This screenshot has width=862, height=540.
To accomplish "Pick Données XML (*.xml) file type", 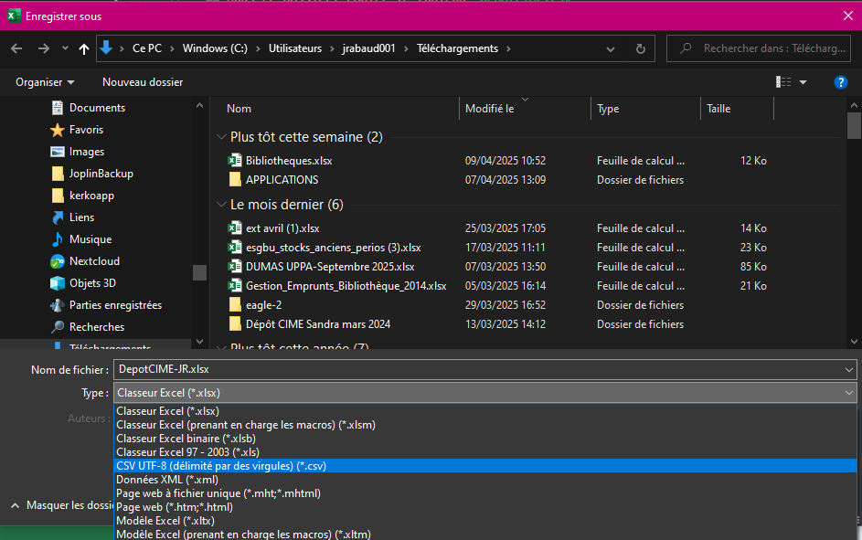I will click(167, 480).
